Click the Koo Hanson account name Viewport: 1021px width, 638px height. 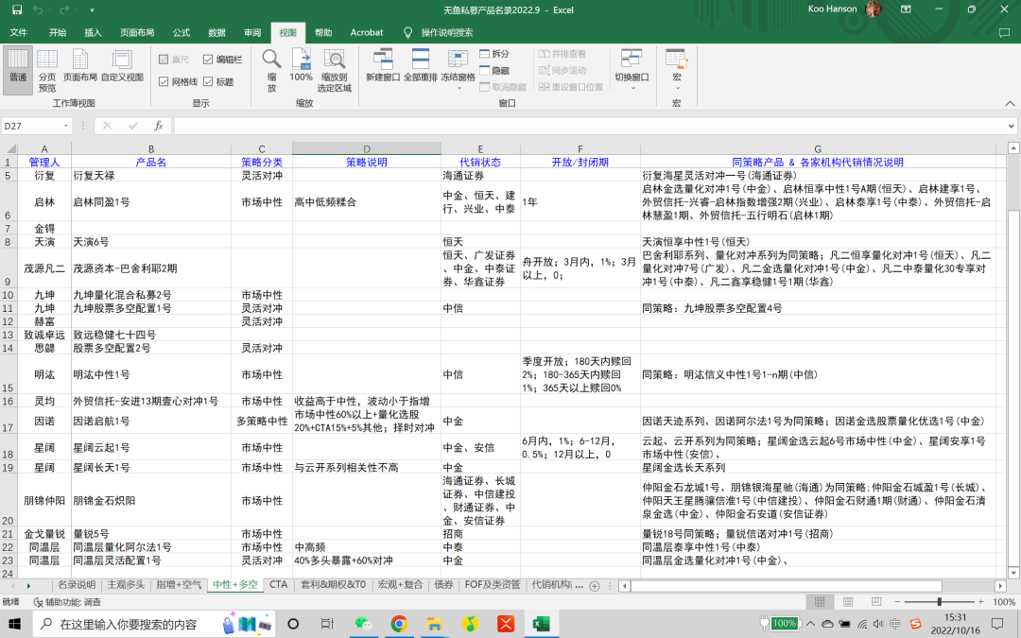tap(832, 9)
